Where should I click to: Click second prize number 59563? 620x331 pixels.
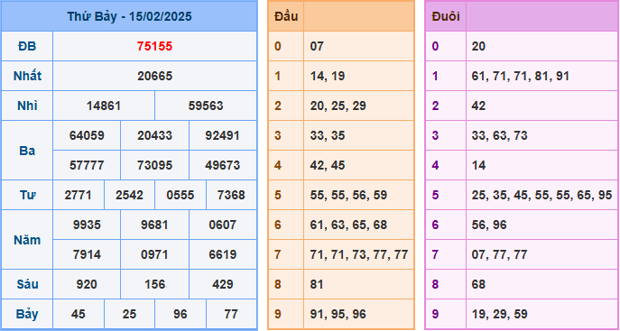click(206, 106)
